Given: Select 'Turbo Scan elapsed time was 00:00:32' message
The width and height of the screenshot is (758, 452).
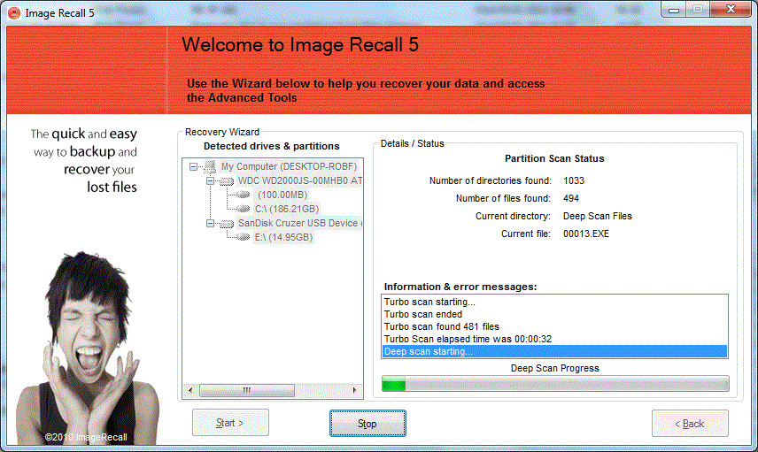Looking at the screenshot, I should 554,339.
